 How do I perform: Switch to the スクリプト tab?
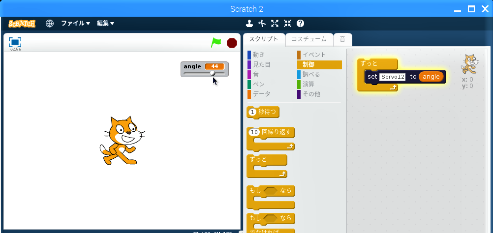click(x=264, y=39)
